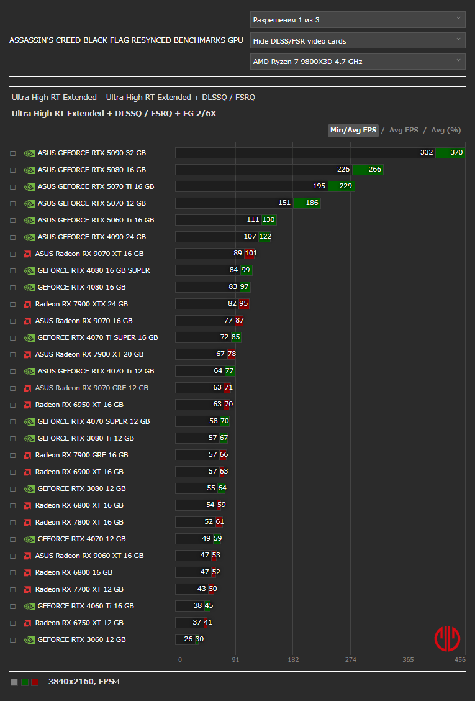
Task: Click the green legend swatch at bottom
Action: (x=25, y=682)
